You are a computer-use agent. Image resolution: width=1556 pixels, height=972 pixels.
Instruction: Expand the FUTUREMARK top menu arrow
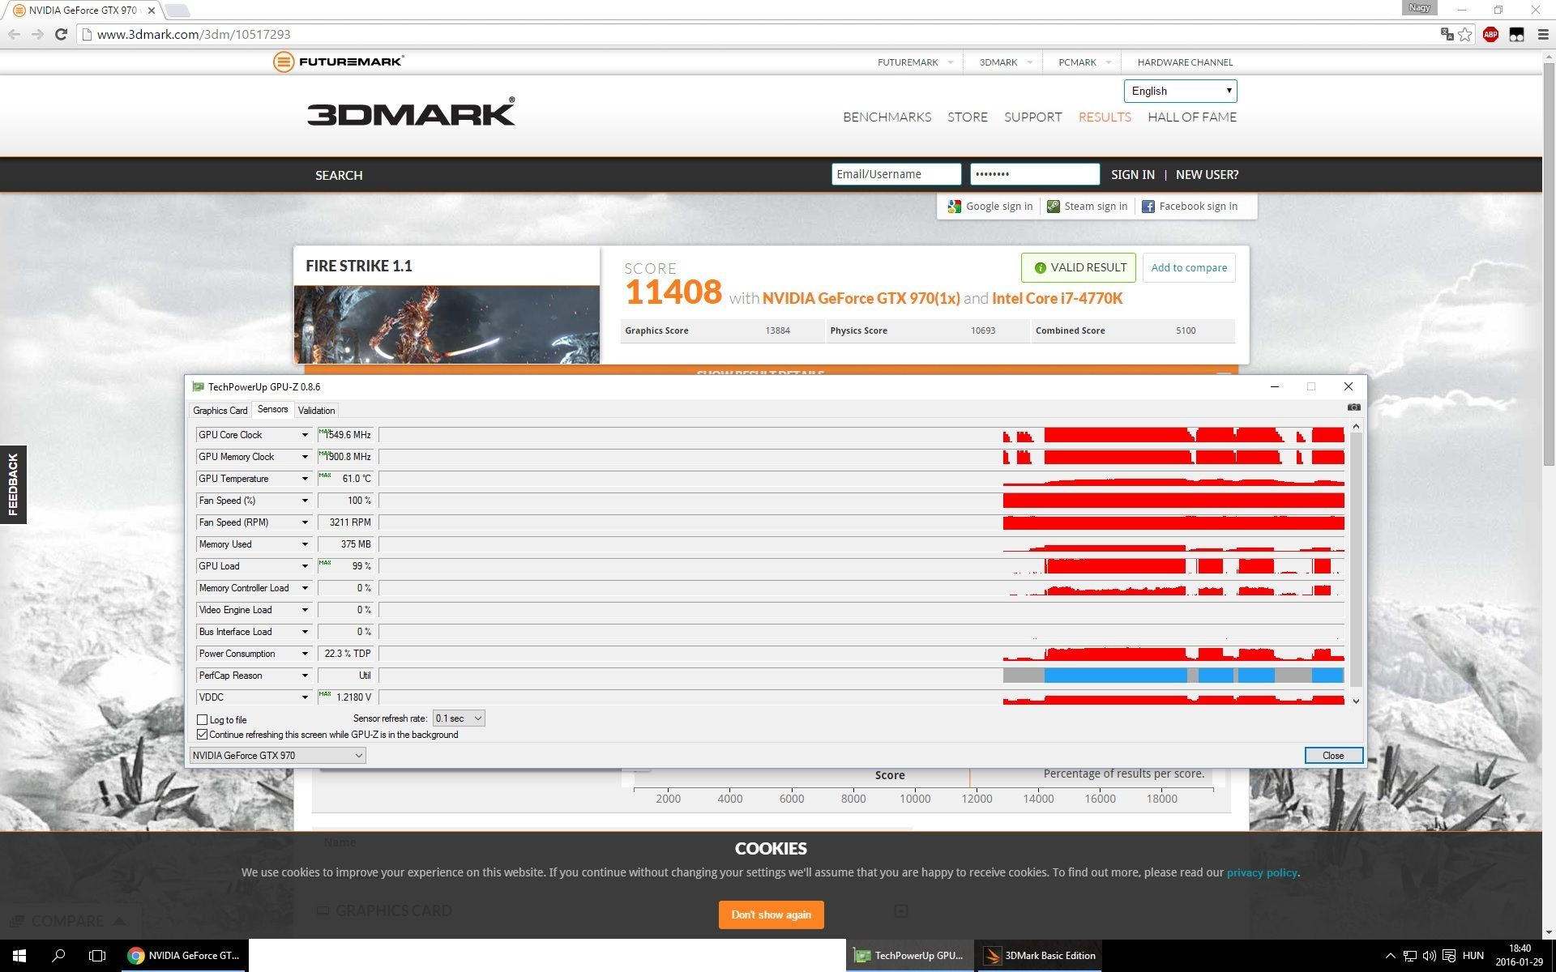point(950,62)
